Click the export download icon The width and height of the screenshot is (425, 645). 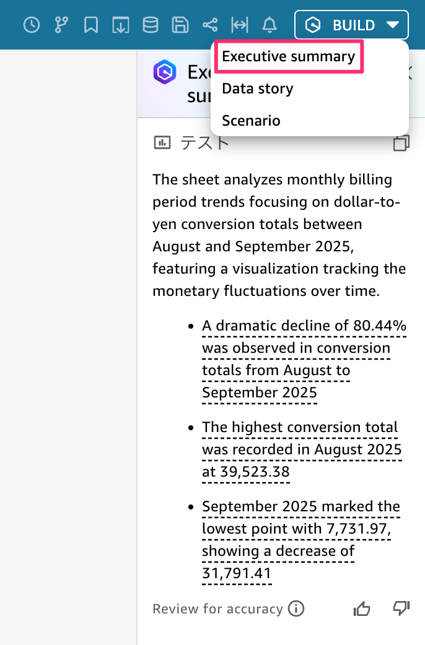pos(121,25)
